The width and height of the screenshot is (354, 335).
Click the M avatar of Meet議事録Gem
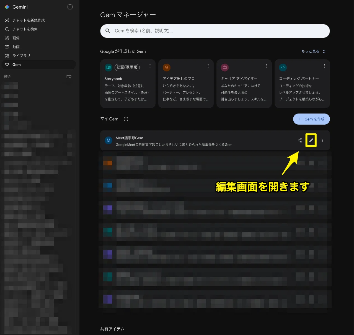[108, 140]
